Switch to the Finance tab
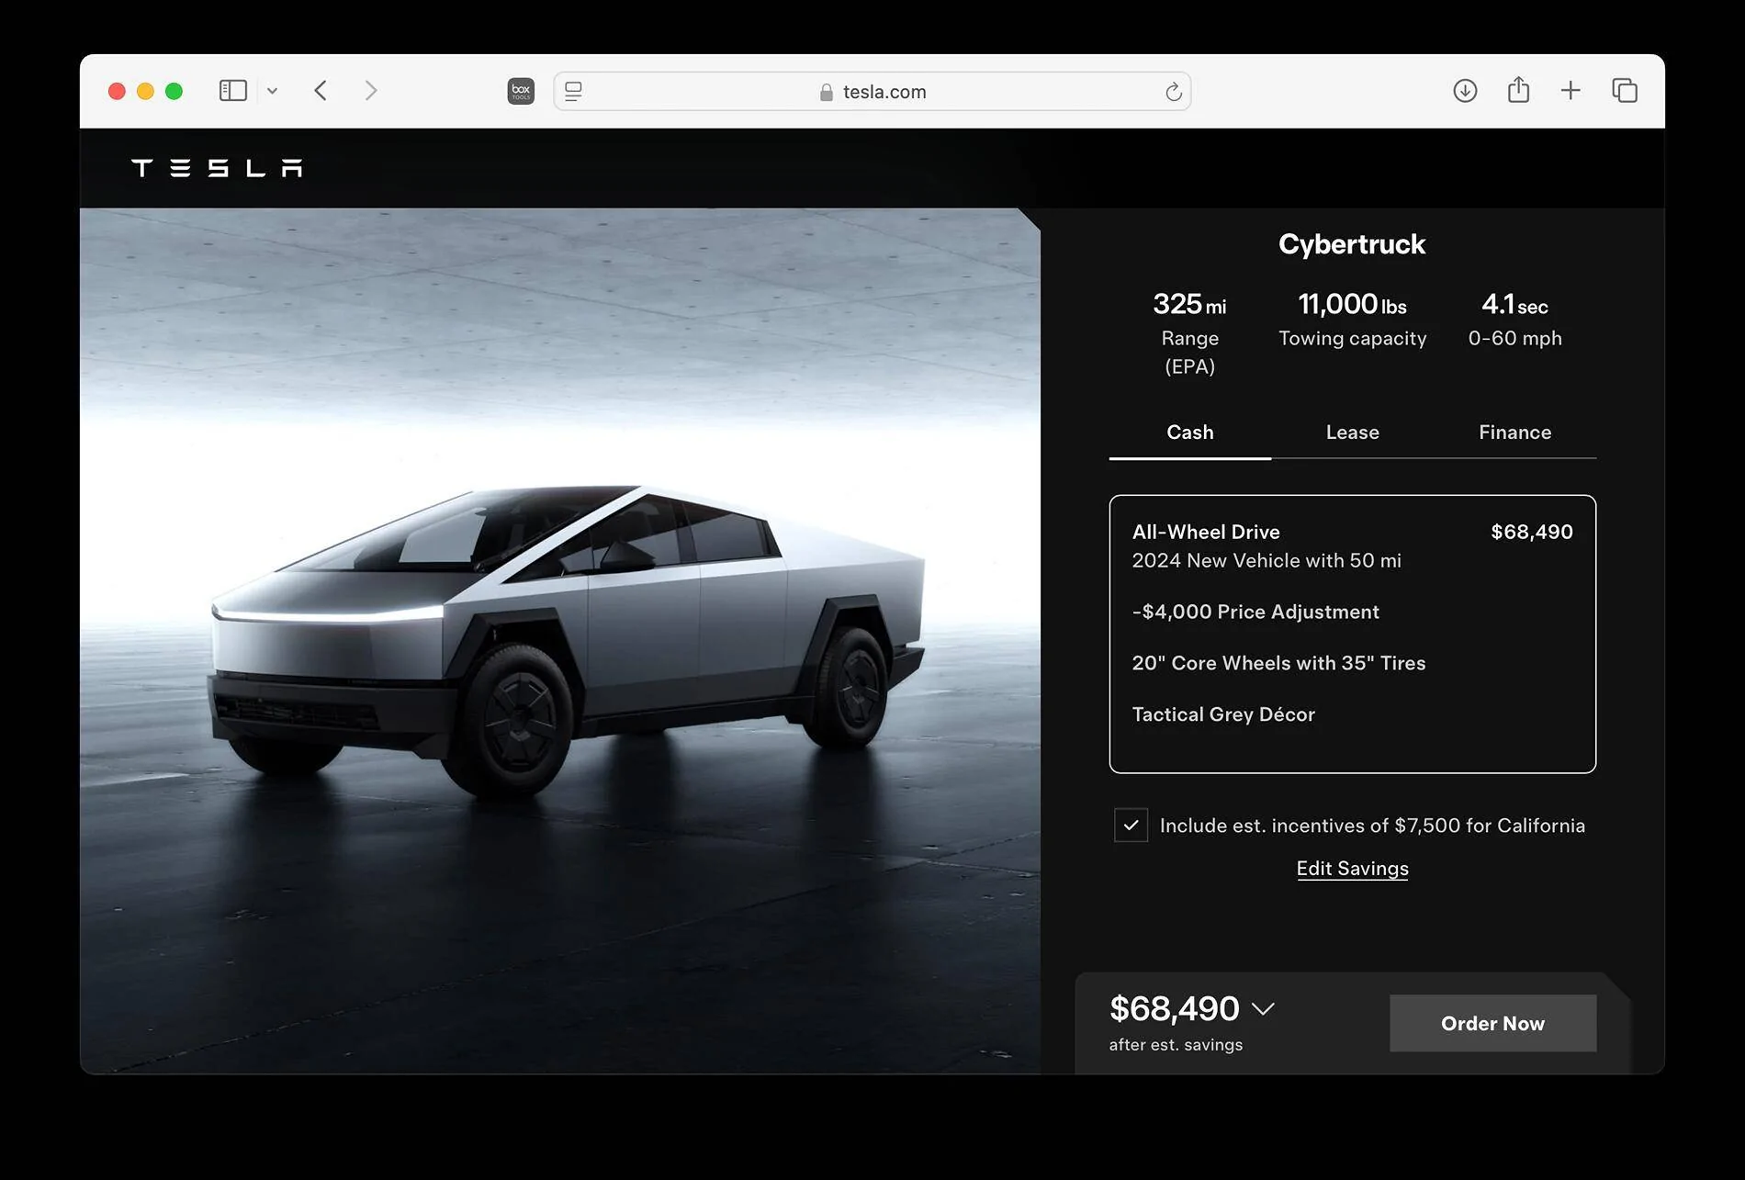1745x1180 pixels. 1514,433
